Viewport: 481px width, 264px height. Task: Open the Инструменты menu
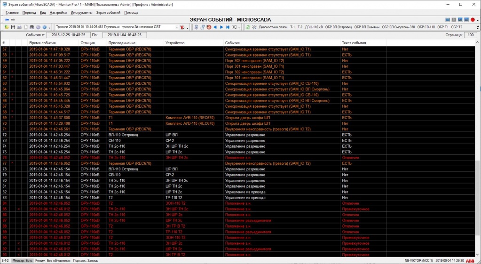coord(81,13)
